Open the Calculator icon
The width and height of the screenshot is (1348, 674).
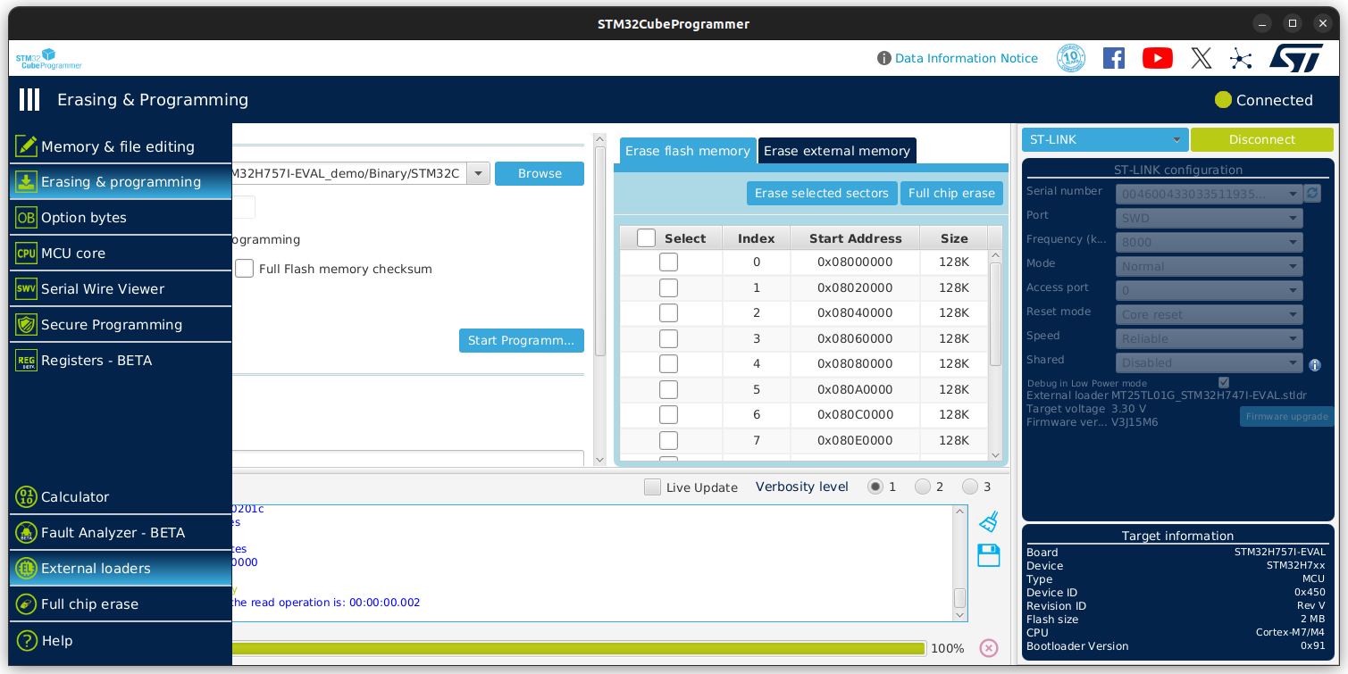pos(26,496)
